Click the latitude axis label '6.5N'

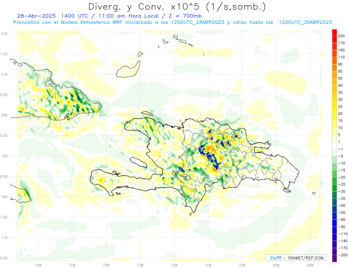pyautogui.click(x=4, y=258)
